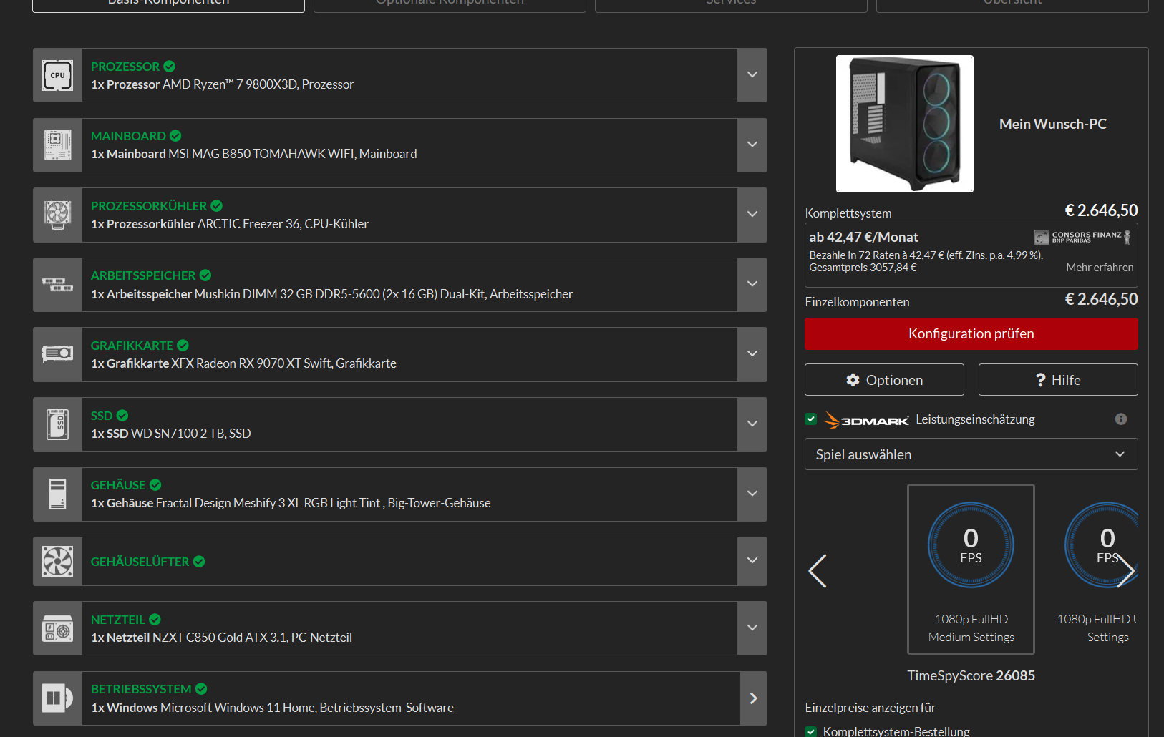This screenshot has width=1164, height=737.
Task: Click the Gehäuse tower case icon
Action: [57, 494]
